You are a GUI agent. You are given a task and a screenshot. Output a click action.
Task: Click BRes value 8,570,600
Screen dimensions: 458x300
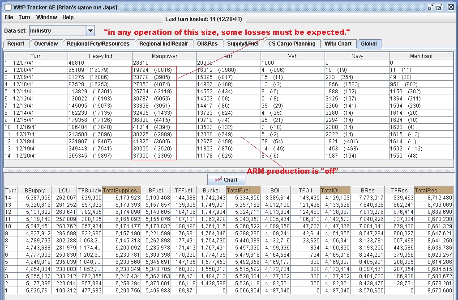pos(368,291)
